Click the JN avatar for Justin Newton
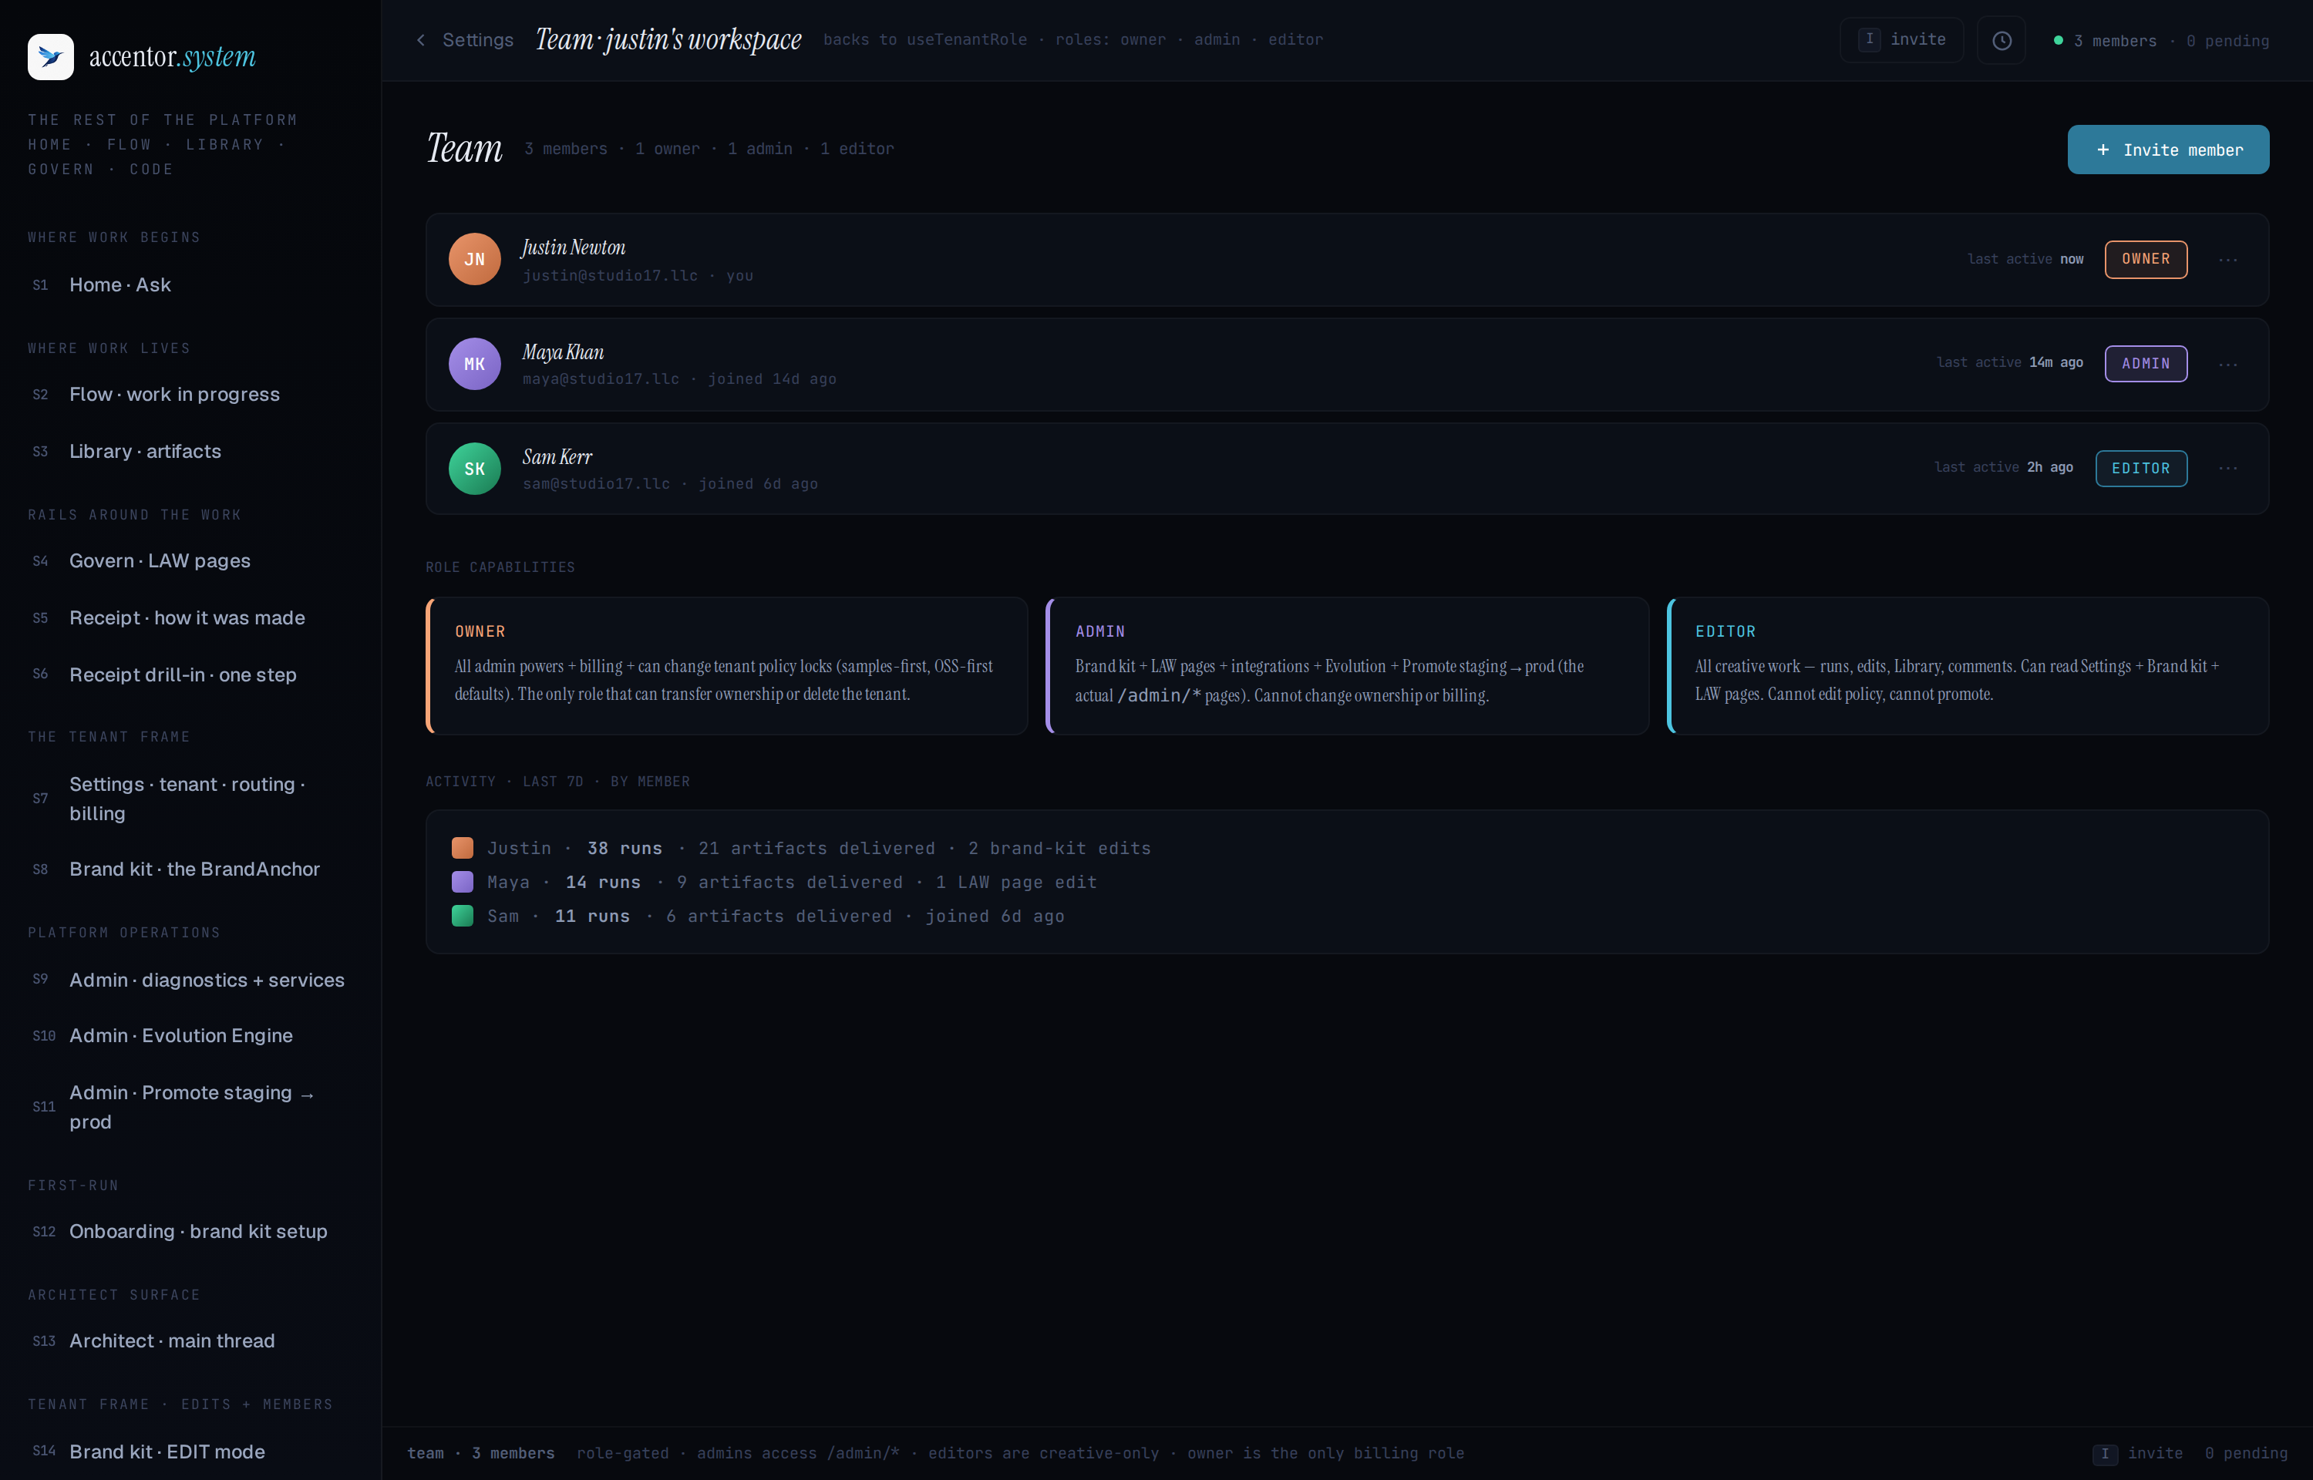 point(475,260)
